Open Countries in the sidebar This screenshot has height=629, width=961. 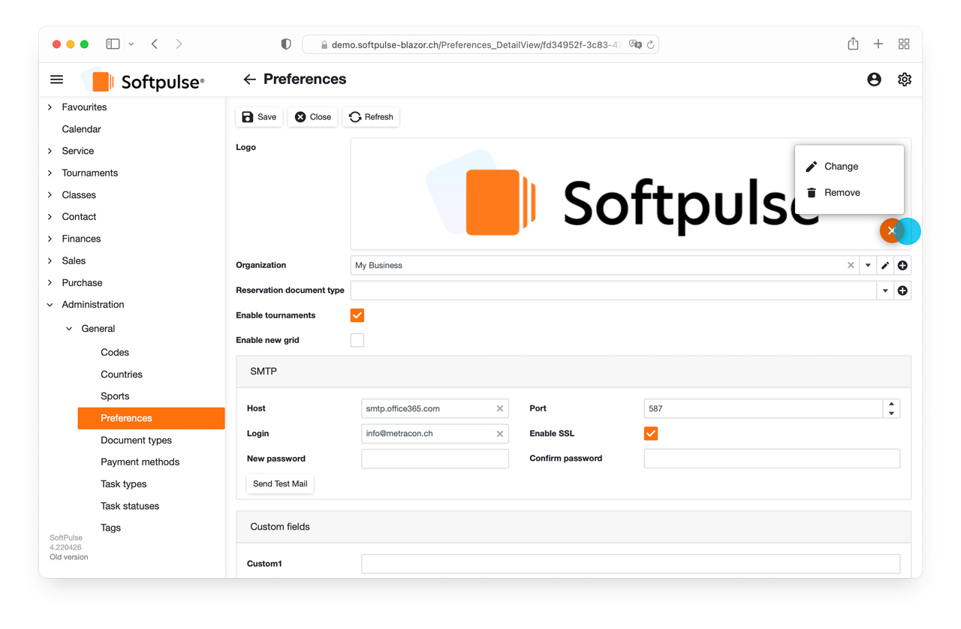coord(122,374)
